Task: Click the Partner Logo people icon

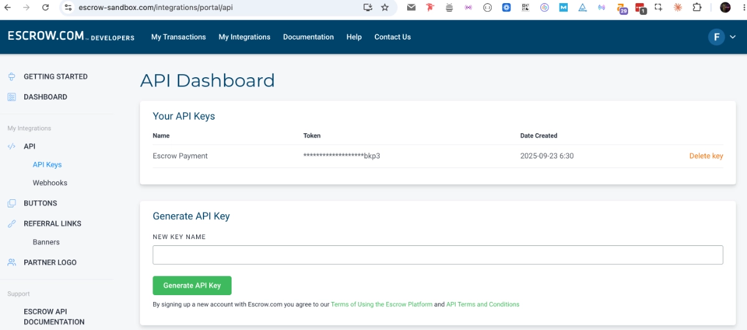Action: pyautogui.click(x=12, y=263)
